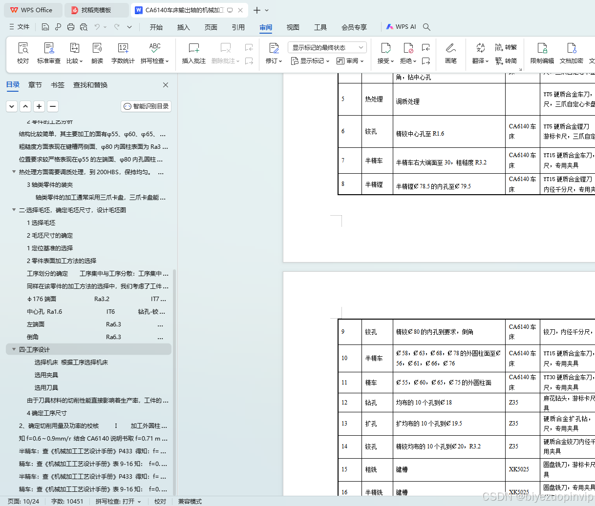595x506 pixels.
Task: Add a new tab with plus button
Action: click(x=257, y=10)
